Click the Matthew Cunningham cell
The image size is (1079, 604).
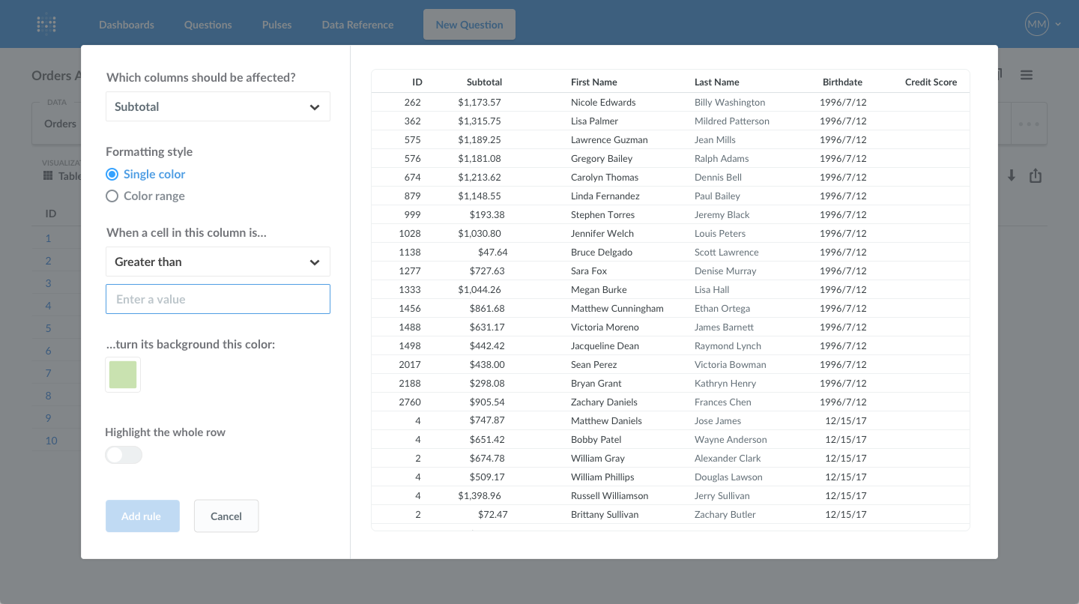(x=617, y=308)
